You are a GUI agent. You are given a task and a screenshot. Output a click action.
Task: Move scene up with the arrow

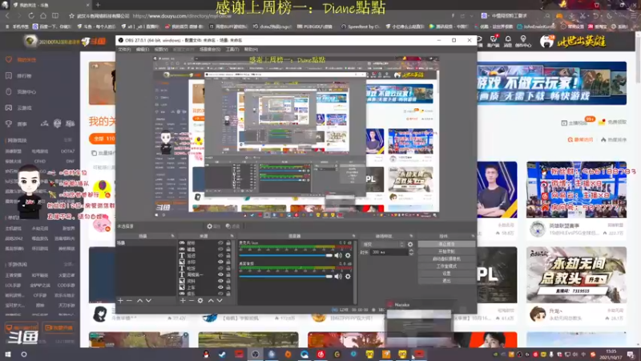click(139, 300)
